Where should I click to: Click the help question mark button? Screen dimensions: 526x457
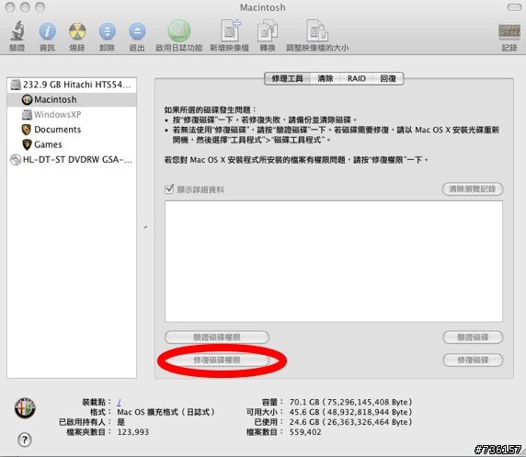pos(25,440)
